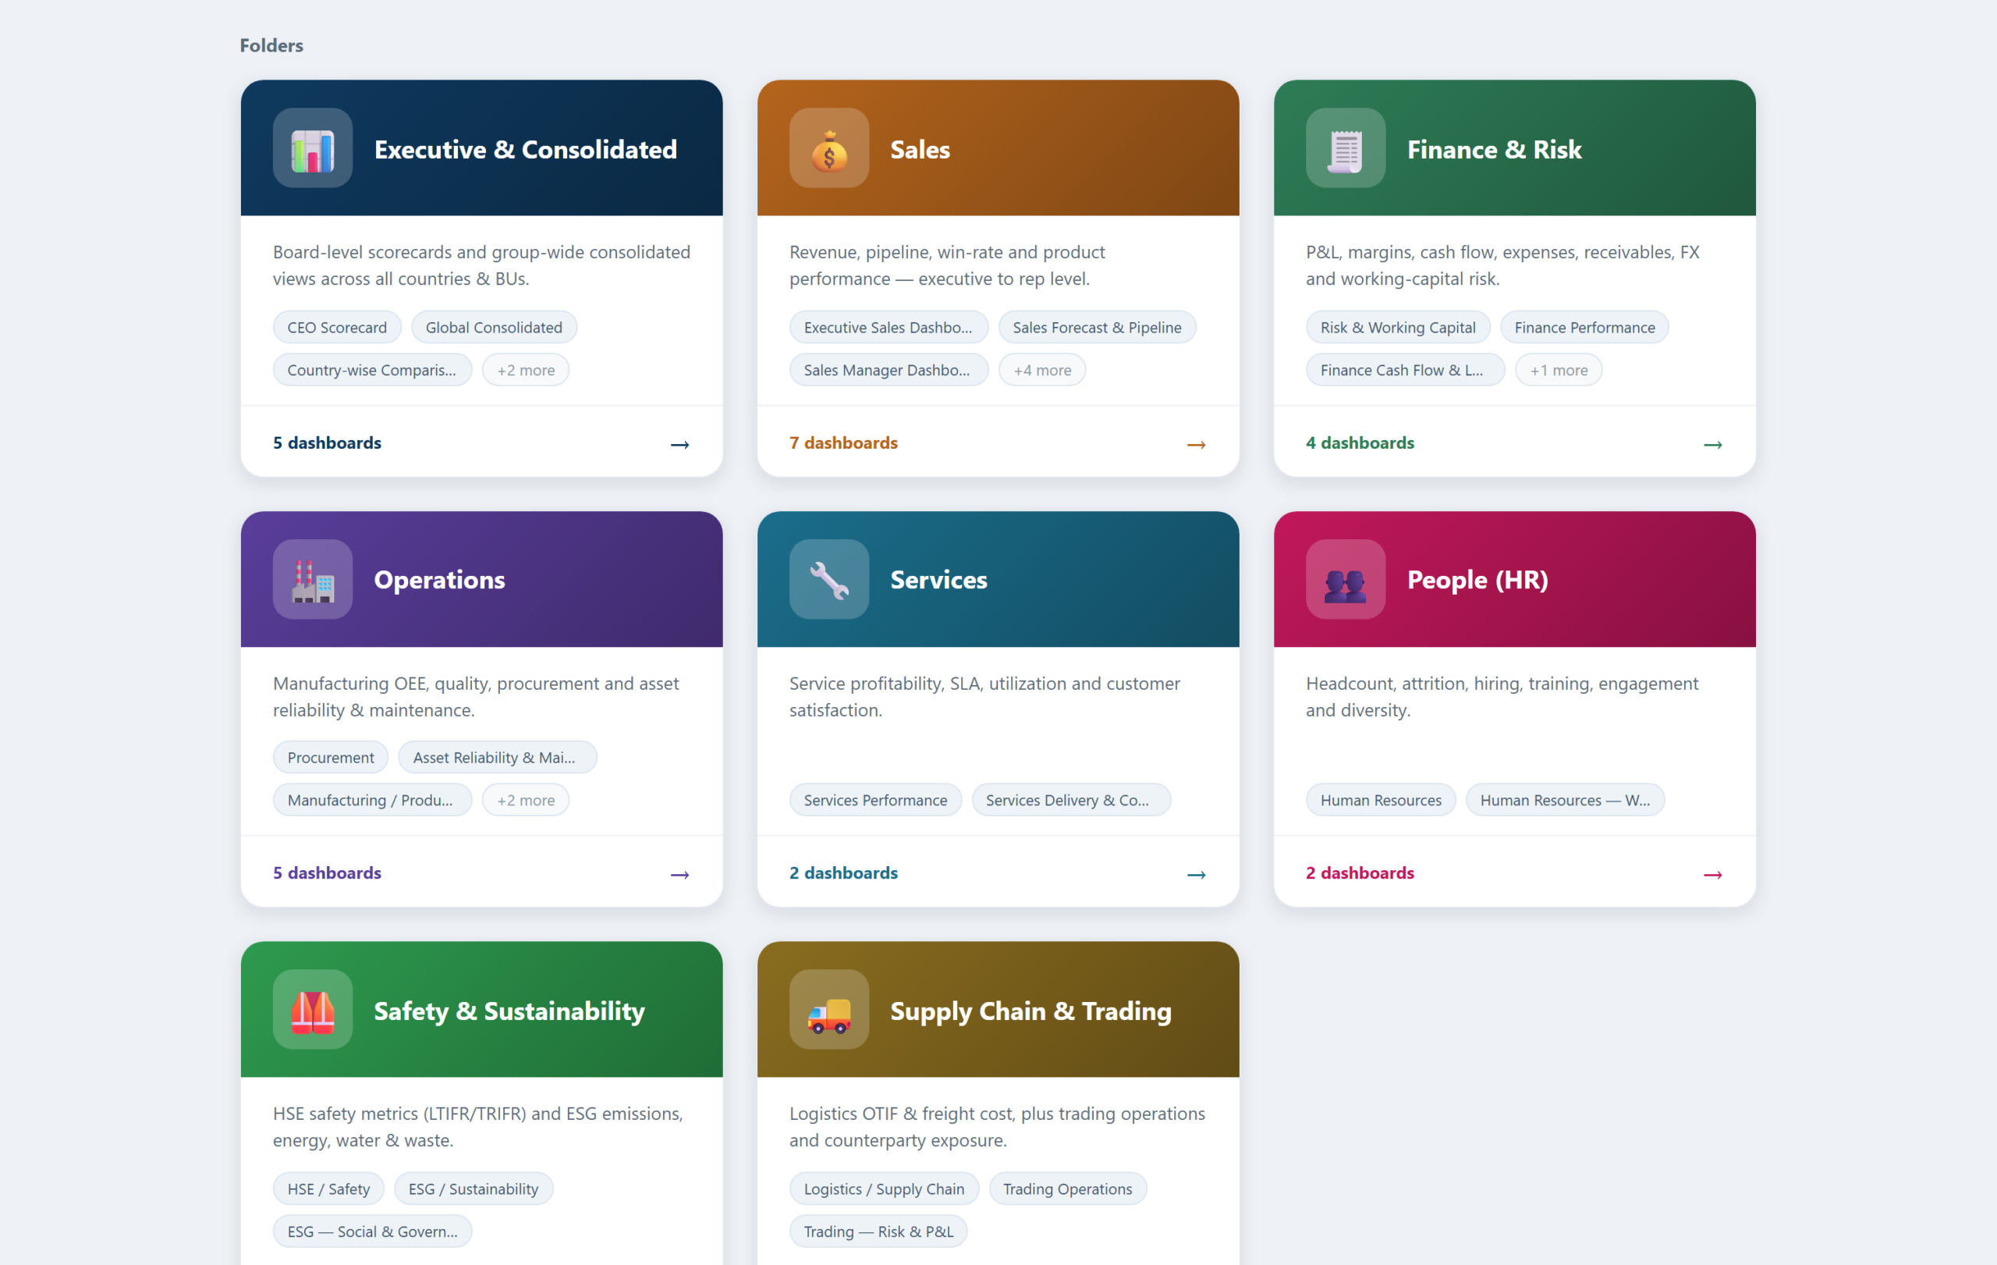Click arrow next to 7 dashboards
The image size is (1997, 1265).
click(x=1196, y=445)
